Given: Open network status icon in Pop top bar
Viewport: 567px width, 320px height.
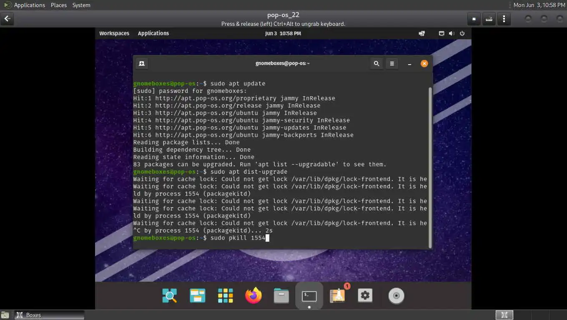Looking at the screenshot, I should pos(422,33).
